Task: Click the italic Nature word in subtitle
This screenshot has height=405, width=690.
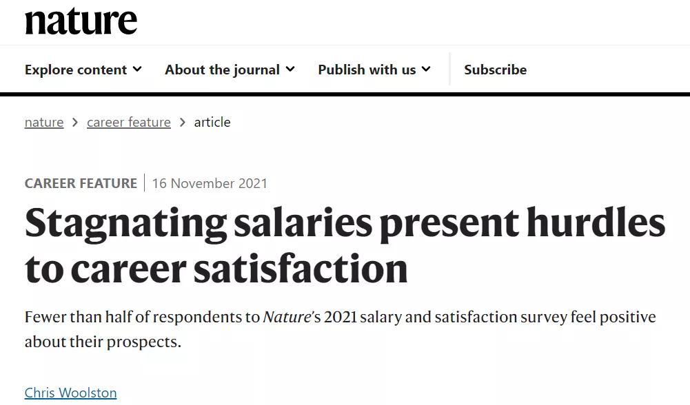Action: 287,317
